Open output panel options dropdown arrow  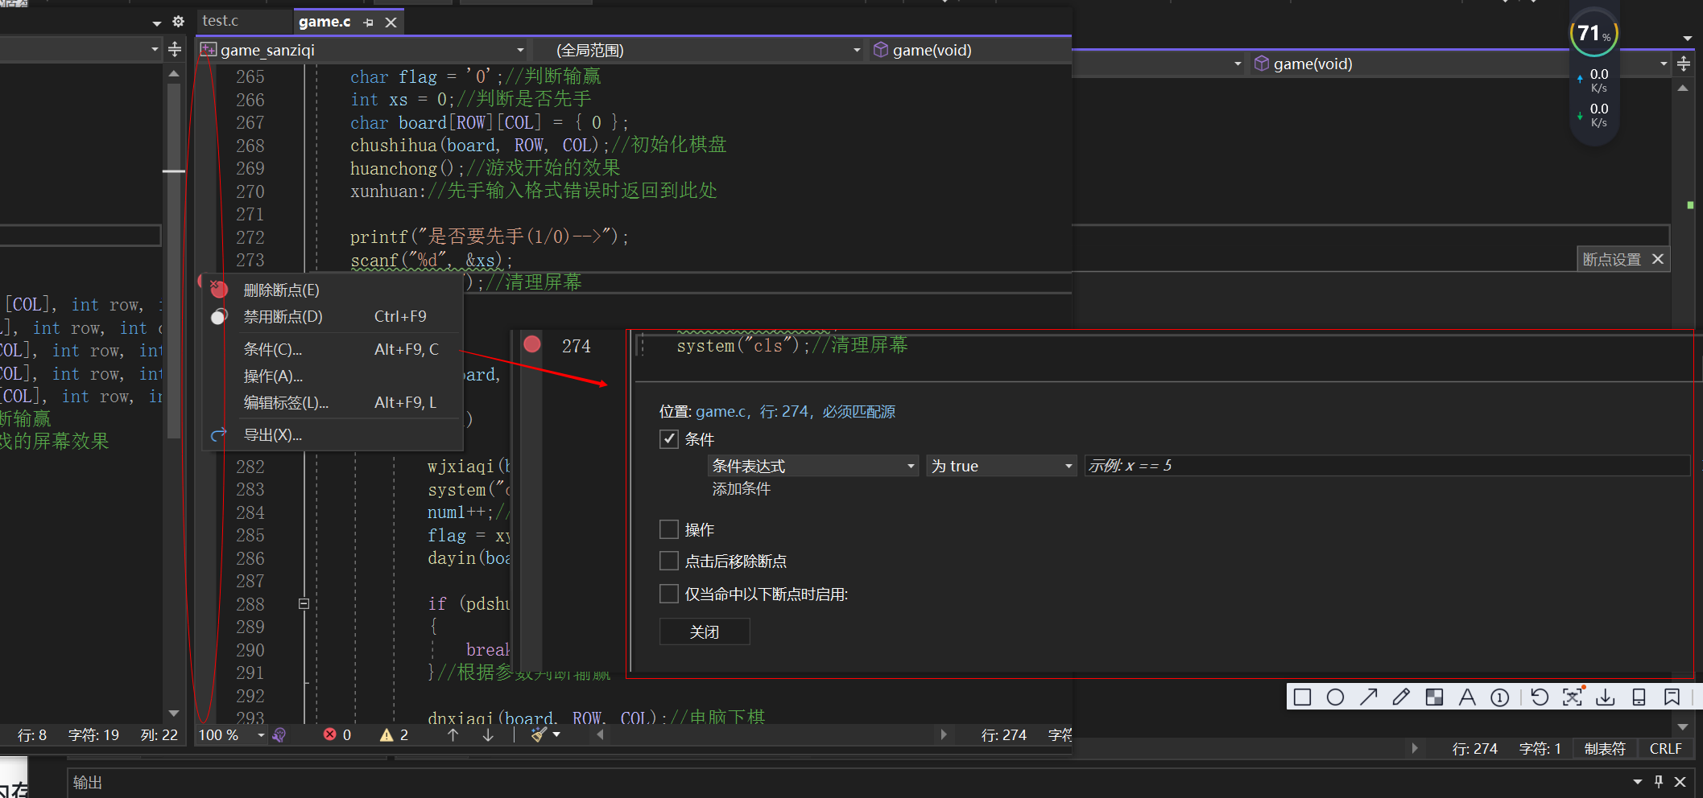click(1637, 781)
